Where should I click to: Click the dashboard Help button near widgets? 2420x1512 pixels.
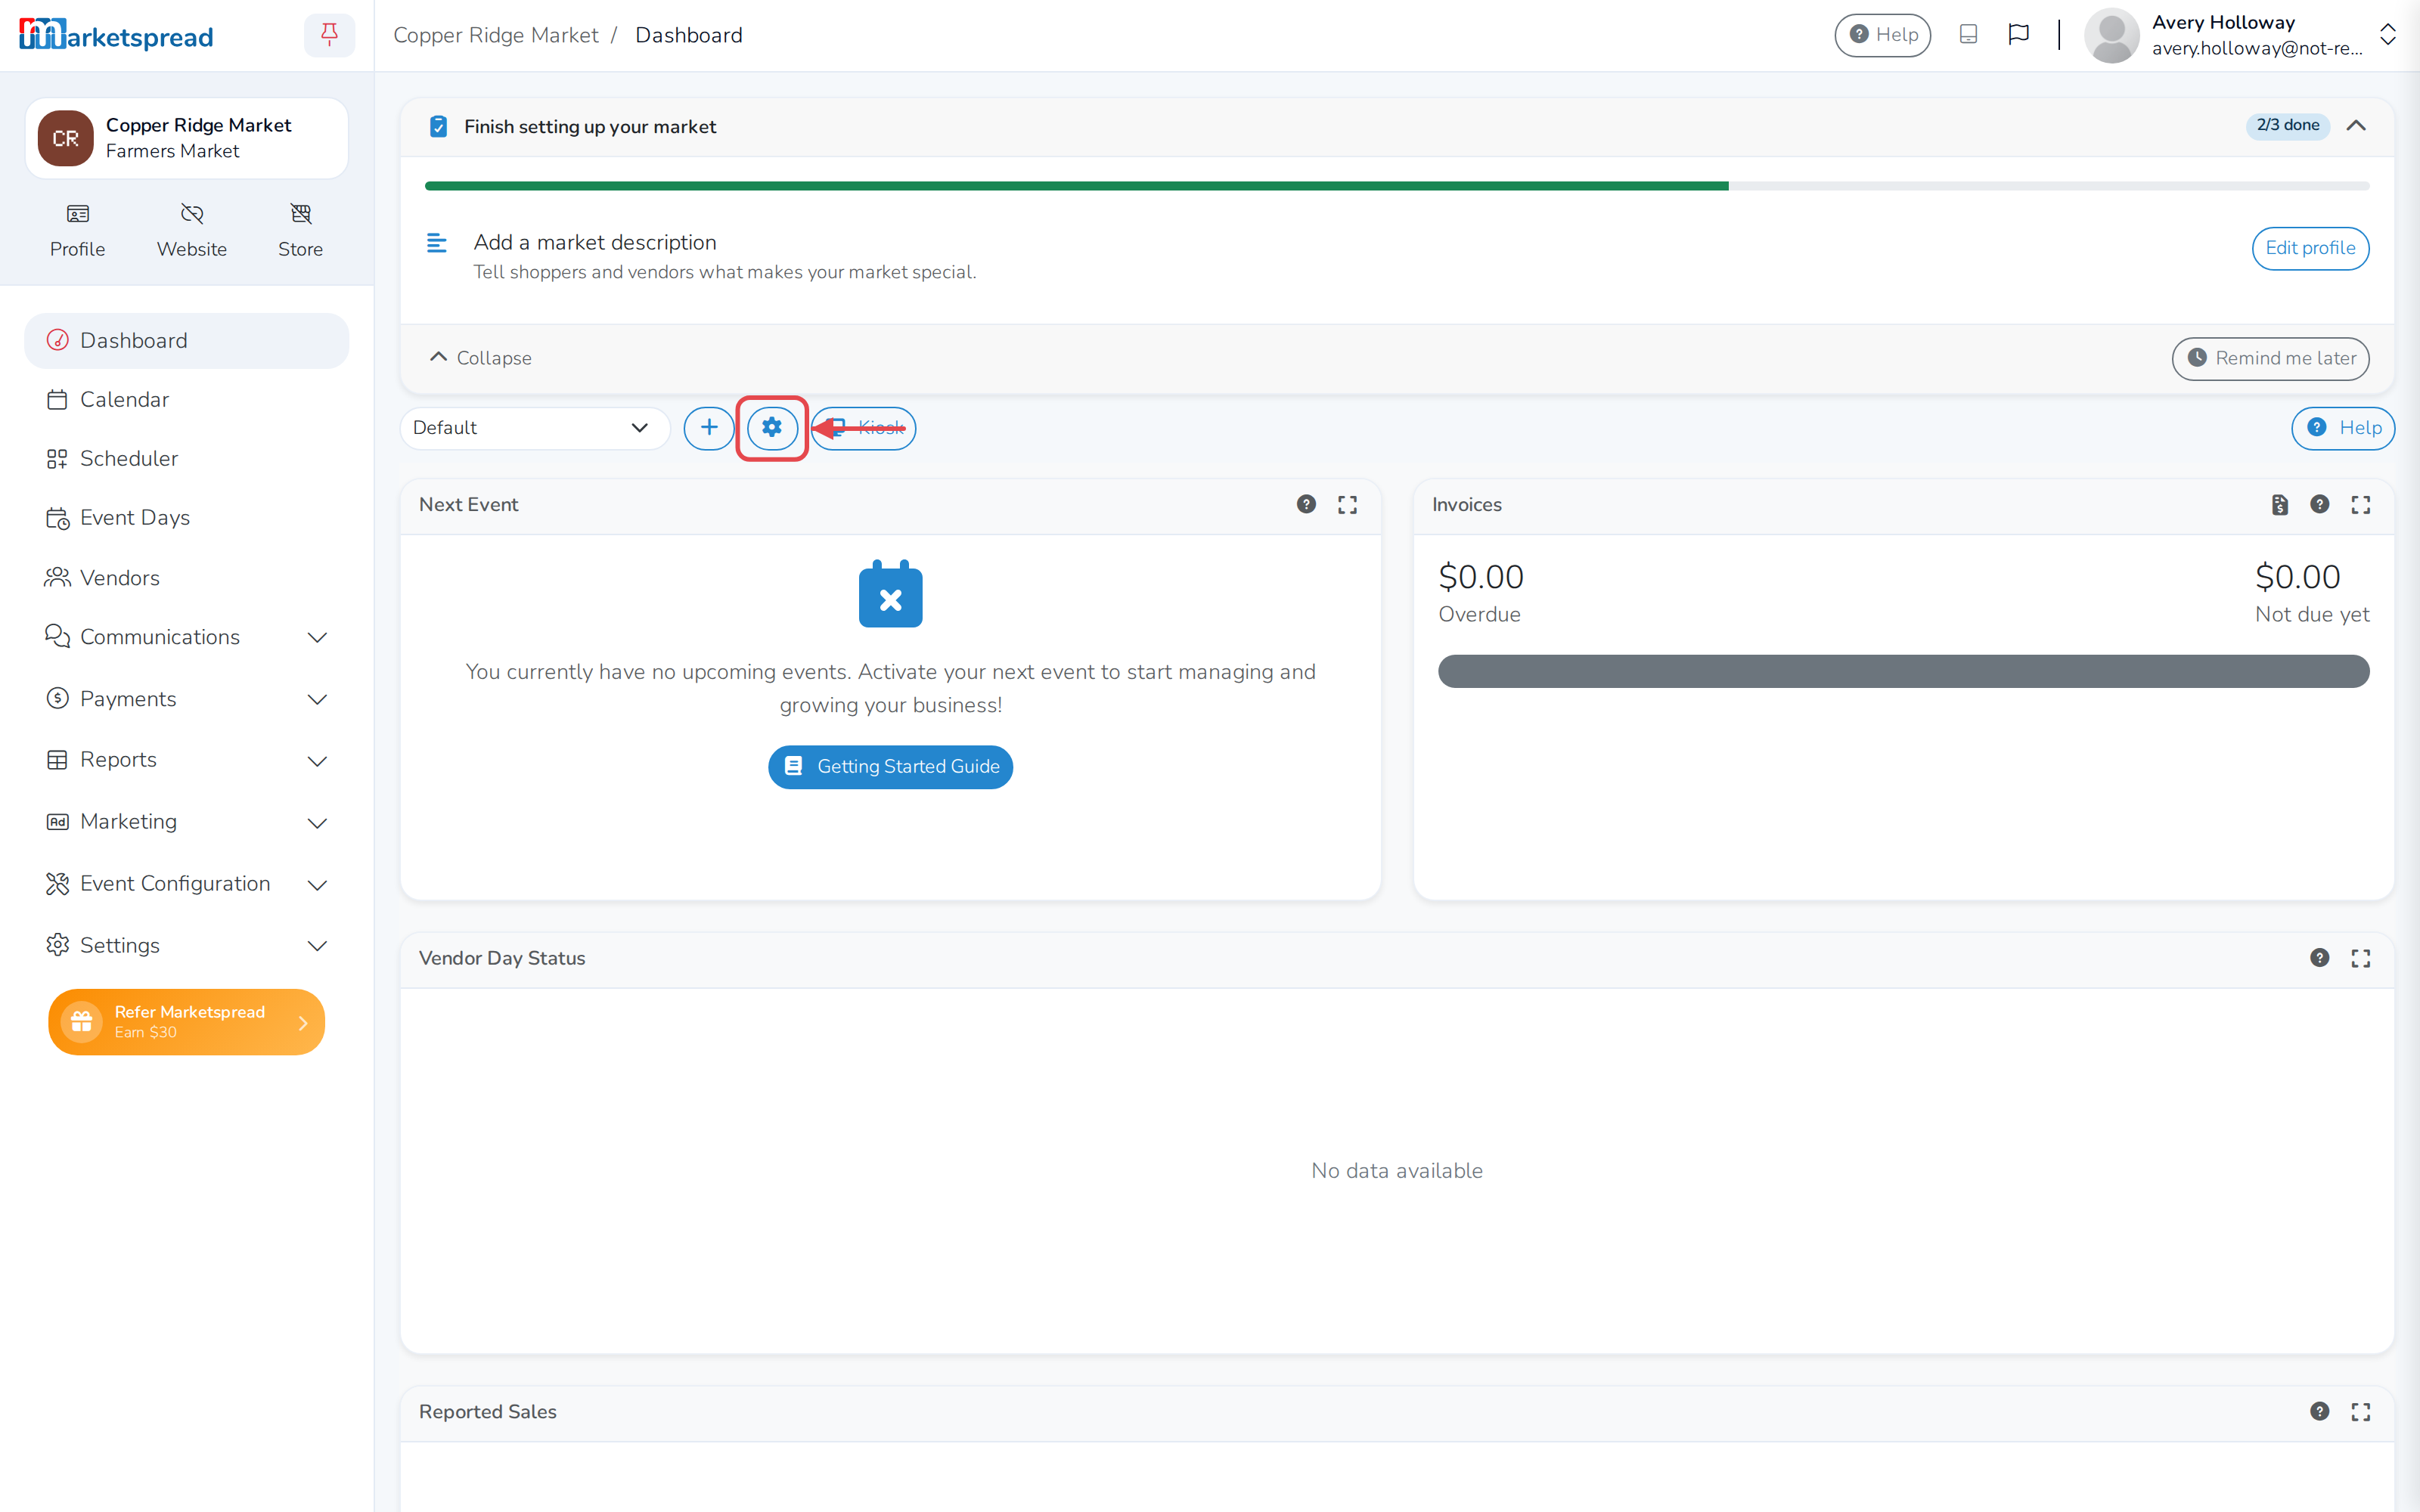click(2342, 428)
